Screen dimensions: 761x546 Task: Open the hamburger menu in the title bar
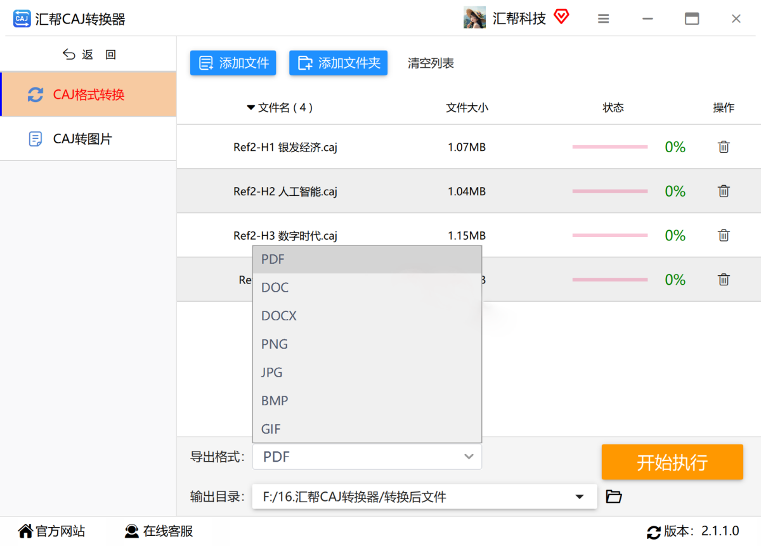pos(603,18)
